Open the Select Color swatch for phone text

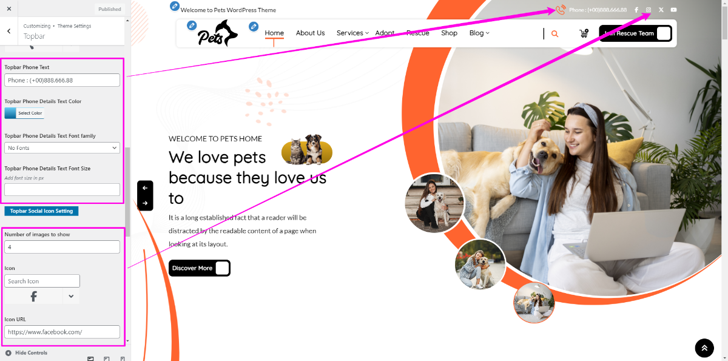[x=24, y=113]
